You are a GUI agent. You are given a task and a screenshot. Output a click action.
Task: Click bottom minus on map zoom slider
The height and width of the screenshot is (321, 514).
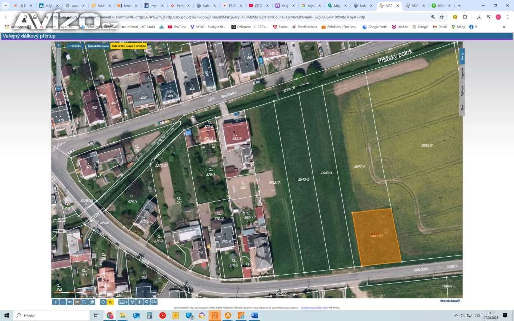[x=58, y=88]
